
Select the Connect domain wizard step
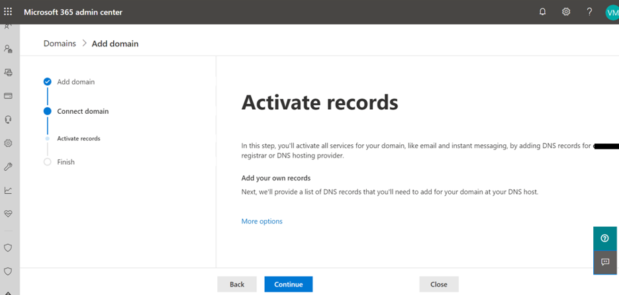[x=83, y=111]
